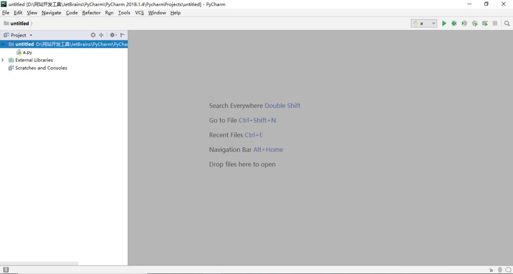Click the PyCharm logo in title bar

point(4,4)
